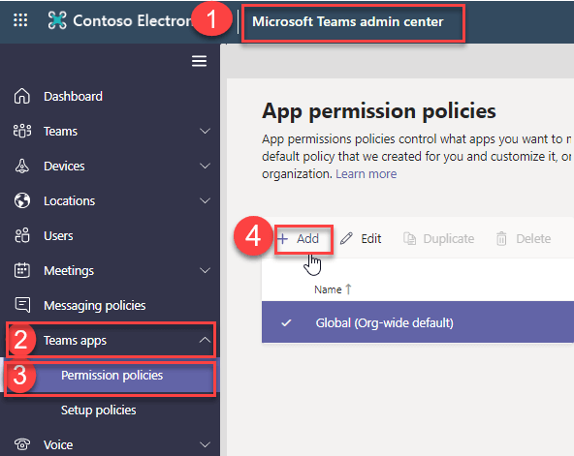Viewport: 574px width, 456px height.
Task: Collapse the Teams apps section chevron
Action: (x=205, y=340)
